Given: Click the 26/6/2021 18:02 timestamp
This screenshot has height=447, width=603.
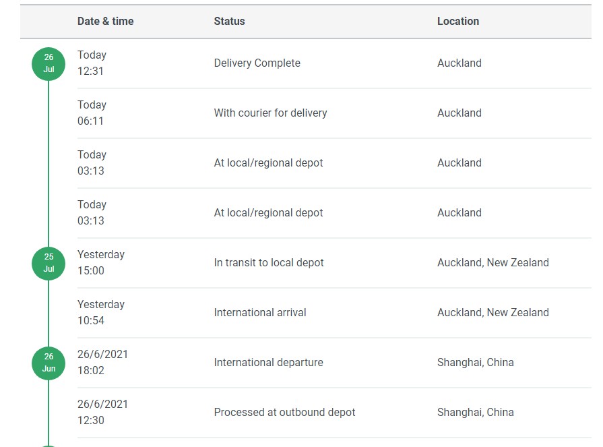Looking at the screenshot, I should (102, 363).
